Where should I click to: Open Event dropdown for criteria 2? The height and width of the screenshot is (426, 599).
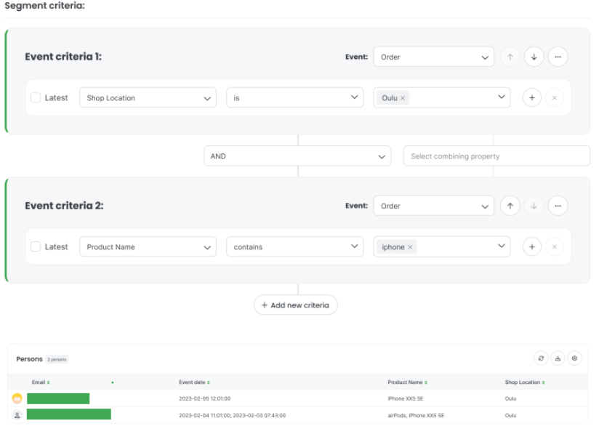pos(433,206)
